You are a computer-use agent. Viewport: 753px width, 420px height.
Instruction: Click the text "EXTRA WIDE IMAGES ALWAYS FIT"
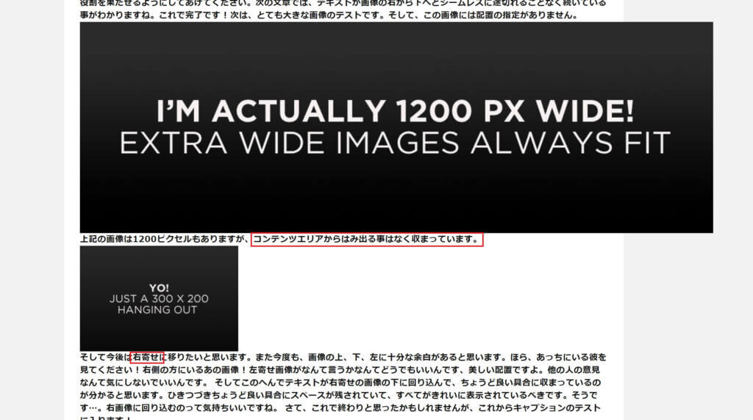coord(395,143)
